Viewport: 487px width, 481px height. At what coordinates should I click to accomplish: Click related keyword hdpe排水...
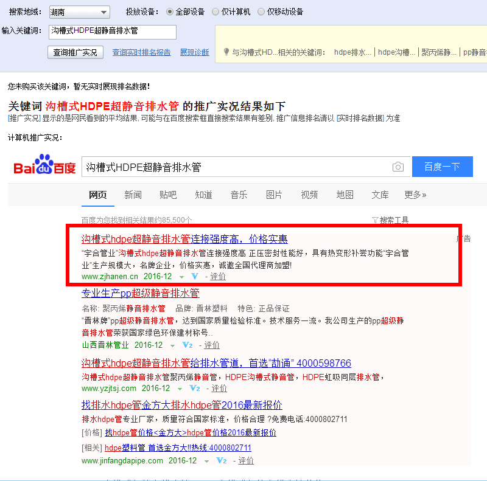tap(352, 52)
